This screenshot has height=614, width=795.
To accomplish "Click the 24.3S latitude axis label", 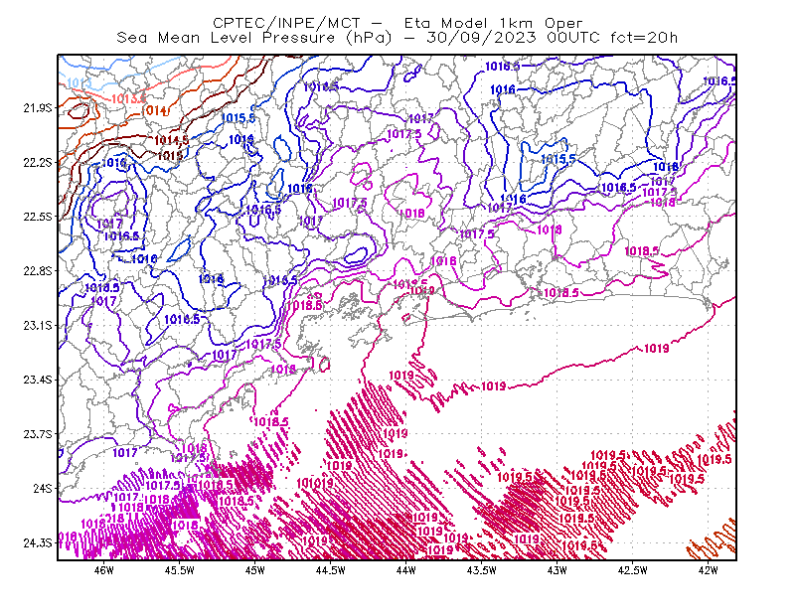I will (38, 542).
